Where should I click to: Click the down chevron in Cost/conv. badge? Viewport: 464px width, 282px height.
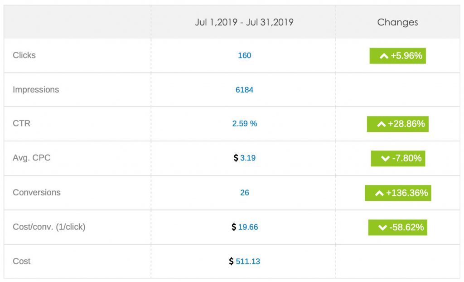tap(383, 228)
